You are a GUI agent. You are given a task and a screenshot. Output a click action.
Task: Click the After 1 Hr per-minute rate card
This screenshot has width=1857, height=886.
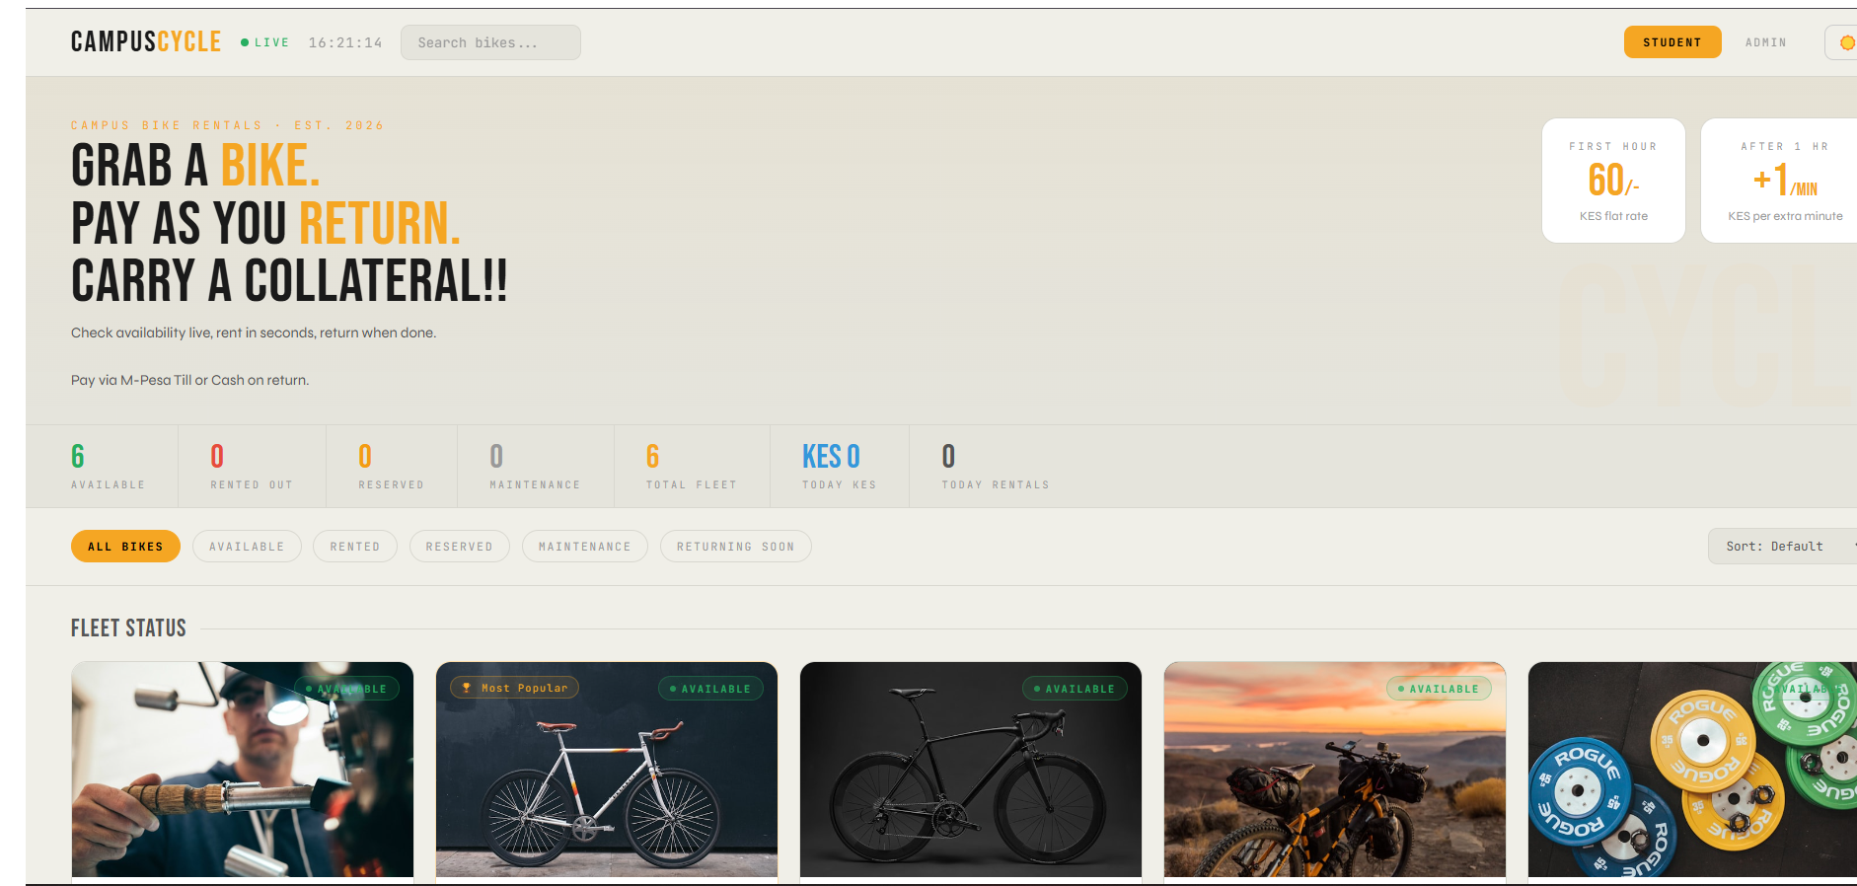pyautogui.click(x=1781, y=181)
